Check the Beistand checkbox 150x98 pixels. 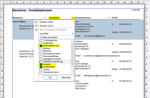(41, 48)
